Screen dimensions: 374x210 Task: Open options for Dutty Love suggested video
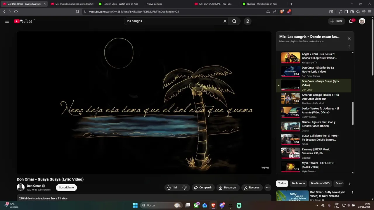pos(353,193)
